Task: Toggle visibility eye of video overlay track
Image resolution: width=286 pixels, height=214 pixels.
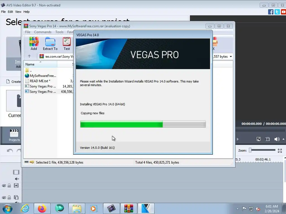Action: click(x=4, y=198)
